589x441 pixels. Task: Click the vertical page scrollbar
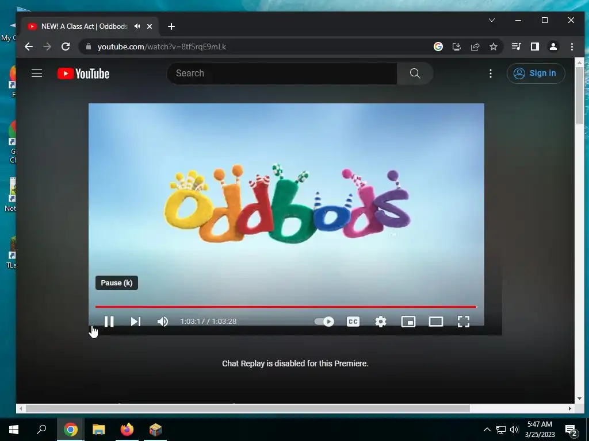pyautogui.click(x=579, y=96)
